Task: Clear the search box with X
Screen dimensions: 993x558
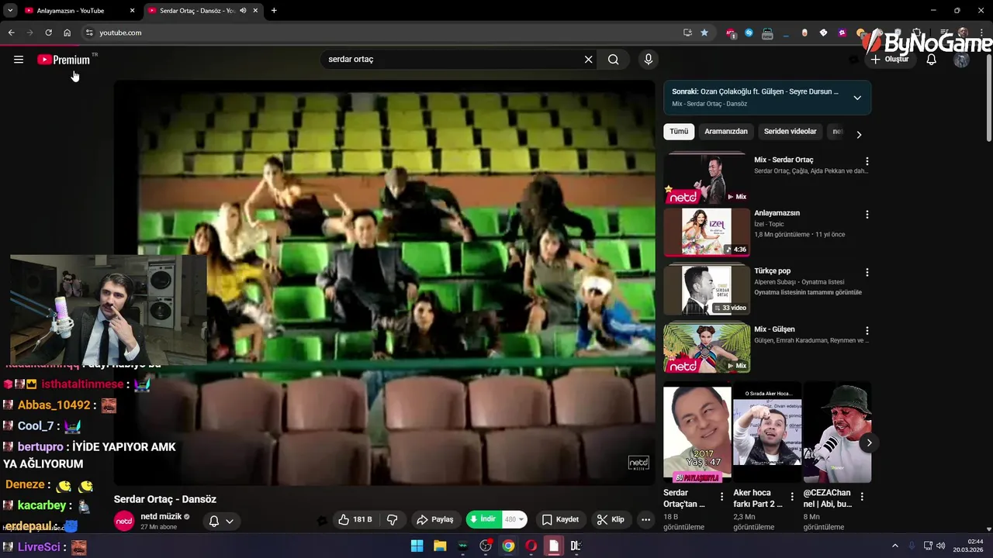Action: [x=588, y=60]
